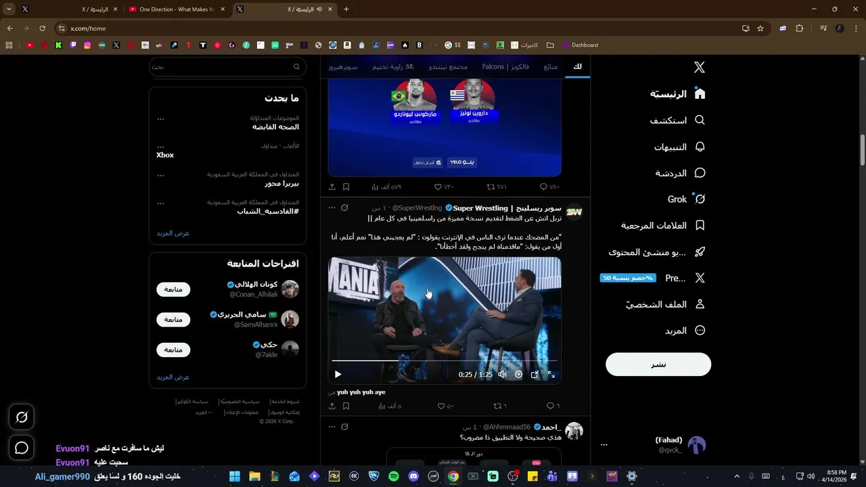Open more options for Super Wrestling post
Image resolution: width=866 pixels, height=487 pixels.
click(x=332, y=208)
